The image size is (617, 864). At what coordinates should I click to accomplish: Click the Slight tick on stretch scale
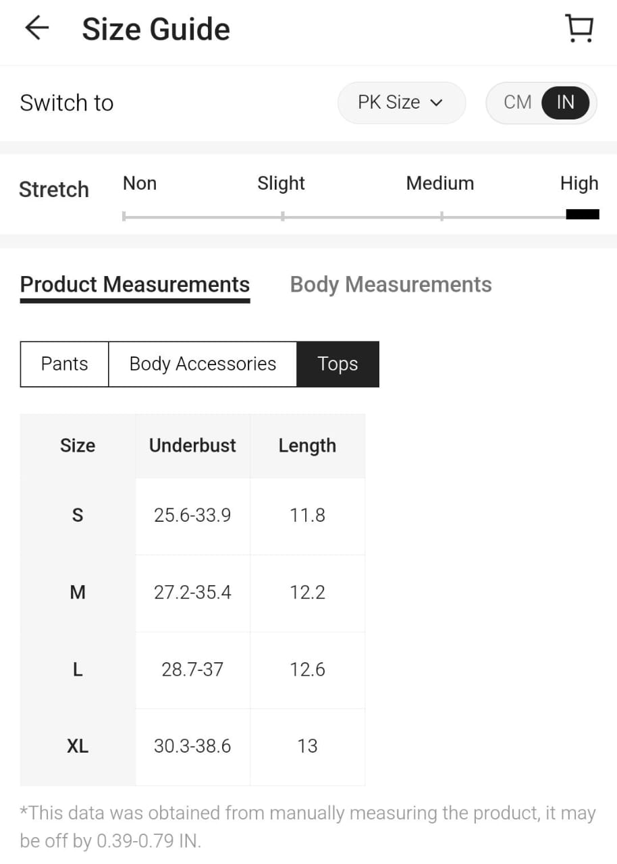282,216
